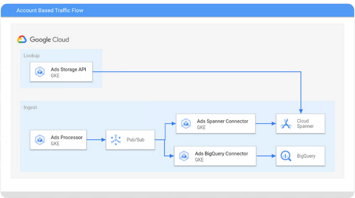The width and height of the screenshot is (355, 198).
Task: Click the Google Cloud logo icon
Action: pos(22,39)
